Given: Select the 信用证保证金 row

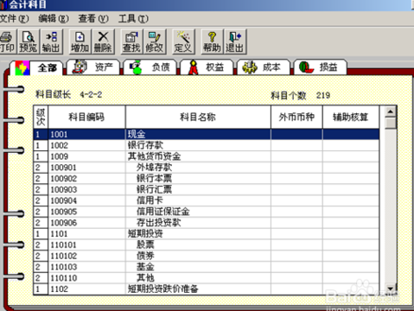Looking at the screenshot, I should [x=207, y=212].
